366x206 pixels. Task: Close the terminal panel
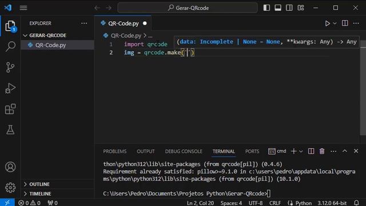point(356,151)
